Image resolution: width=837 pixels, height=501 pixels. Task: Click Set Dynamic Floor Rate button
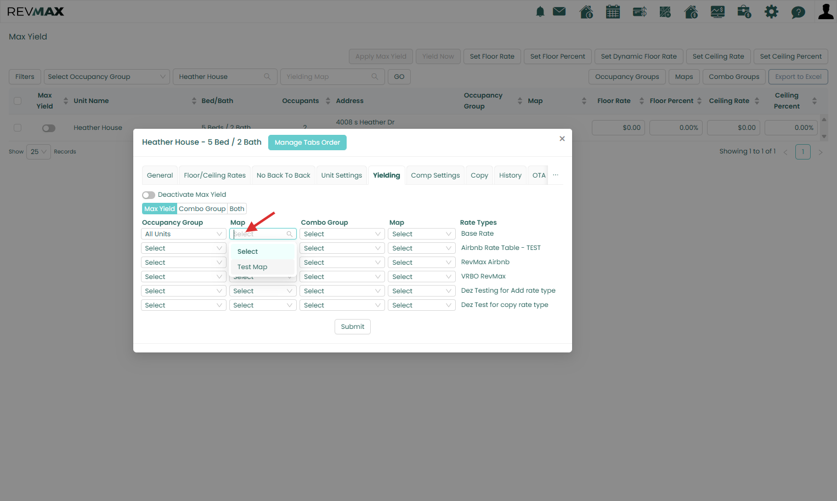638,56
